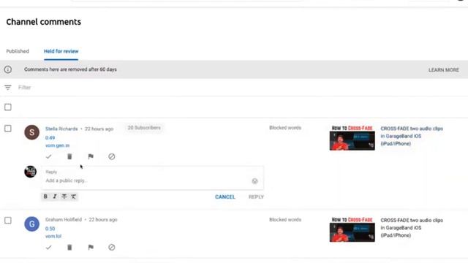Click Blocked words label in Graham's row
Image resolution: width=468 pixels, height=263 pixels.
285,219
